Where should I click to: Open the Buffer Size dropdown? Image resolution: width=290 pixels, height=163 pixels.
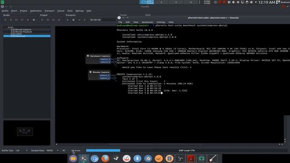coord(22,150)
